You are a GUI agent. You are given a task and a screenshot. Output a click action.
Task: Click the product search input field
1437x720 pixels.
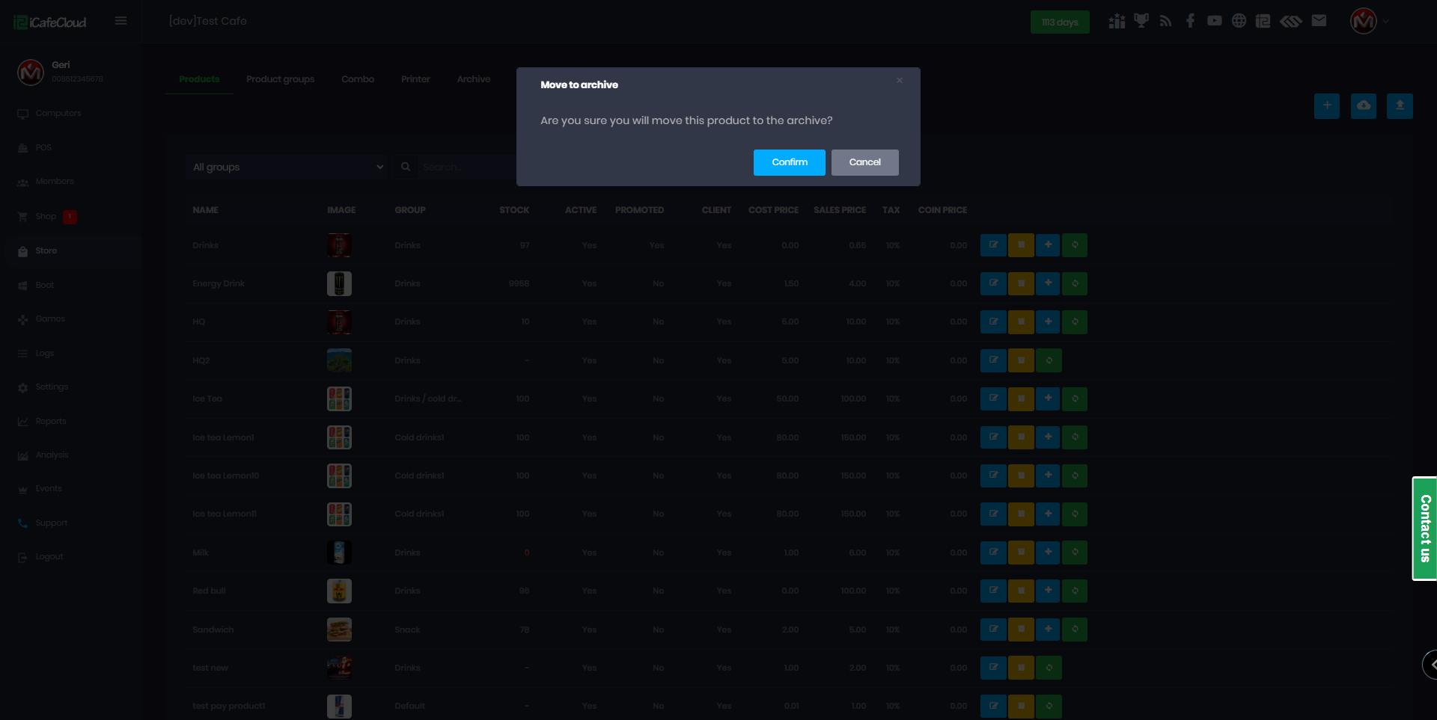(x=464, y=167)
